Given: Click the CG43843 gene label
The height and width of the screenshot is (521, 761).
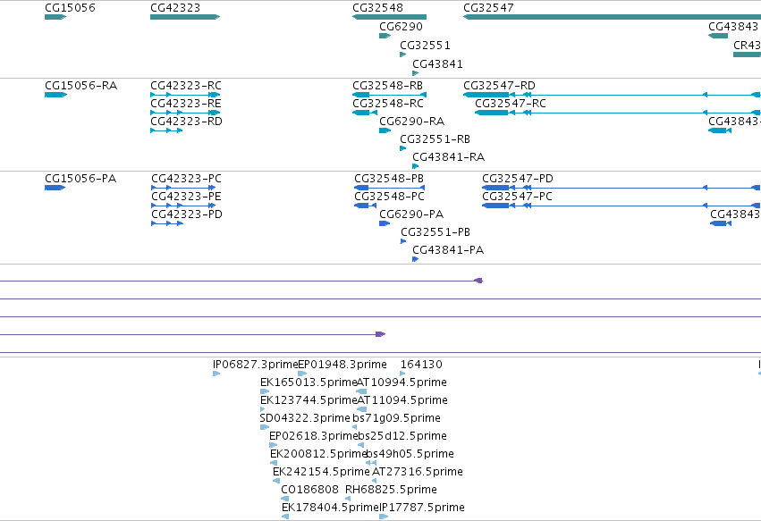Looking at the screenshot, I should (733, 27).
